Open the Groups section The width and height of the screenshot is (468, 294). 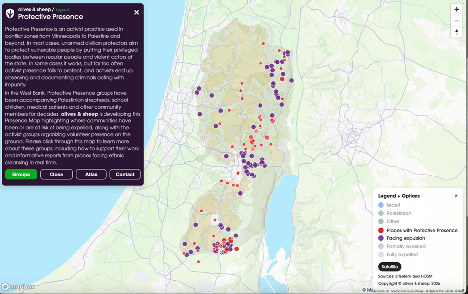pyautogui.click(x=21, y=175)
